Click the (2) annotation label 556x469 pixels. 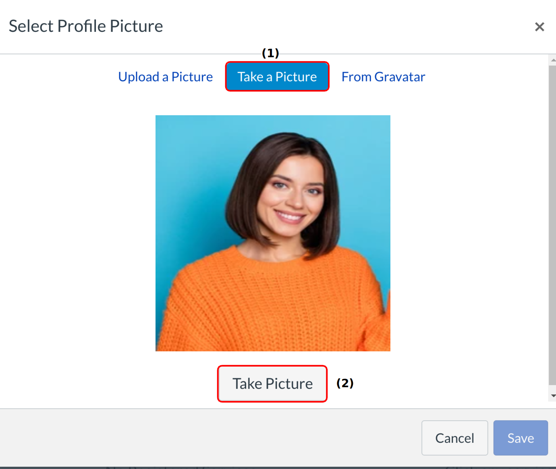(x=345, y=383)
